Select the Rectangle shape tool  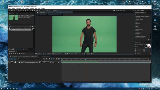pyautogui.click(x=23, y=10)
